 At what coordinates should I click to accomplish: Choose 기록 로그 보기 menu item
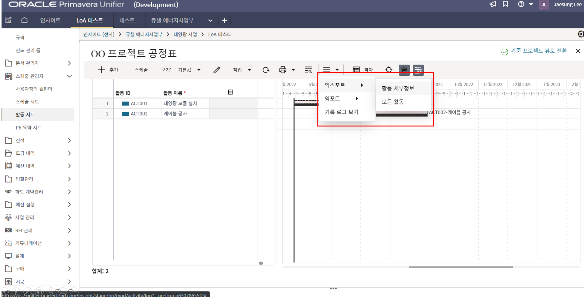click(x=341, y=112)
